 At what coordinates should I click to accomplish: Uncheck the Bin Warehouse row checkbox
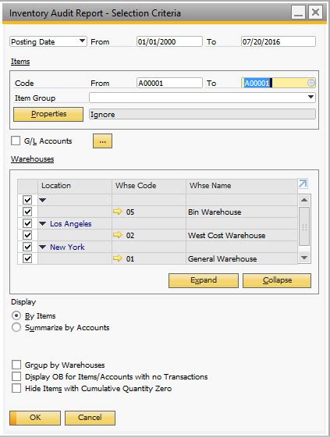click(x=27, y=212)
